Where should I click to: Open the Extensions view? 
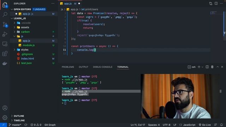(x=5, y=54)
